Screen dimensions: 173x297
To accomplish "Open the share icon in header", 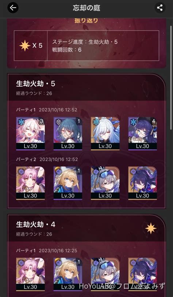I will [x=160, y=8].
